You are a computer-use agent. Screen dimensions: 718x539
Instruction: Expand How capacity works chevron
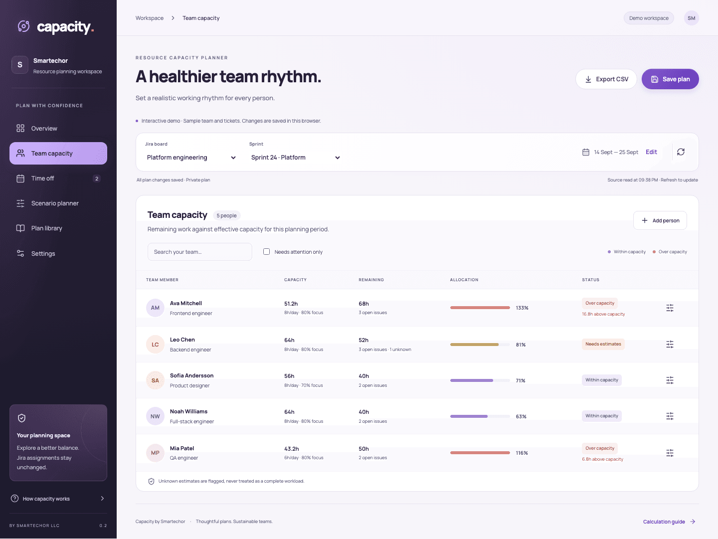click(x=102, y=499)
